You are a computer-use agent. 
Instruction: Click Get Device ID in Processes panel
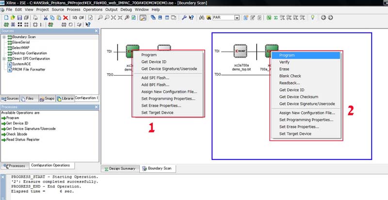click(17, 123)
